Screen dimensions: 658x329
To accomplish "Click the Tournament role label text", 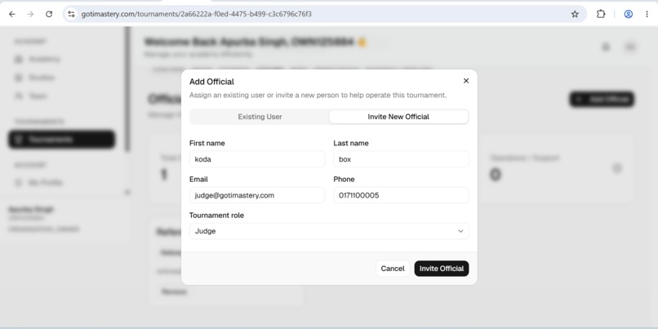I will (216, 216).
